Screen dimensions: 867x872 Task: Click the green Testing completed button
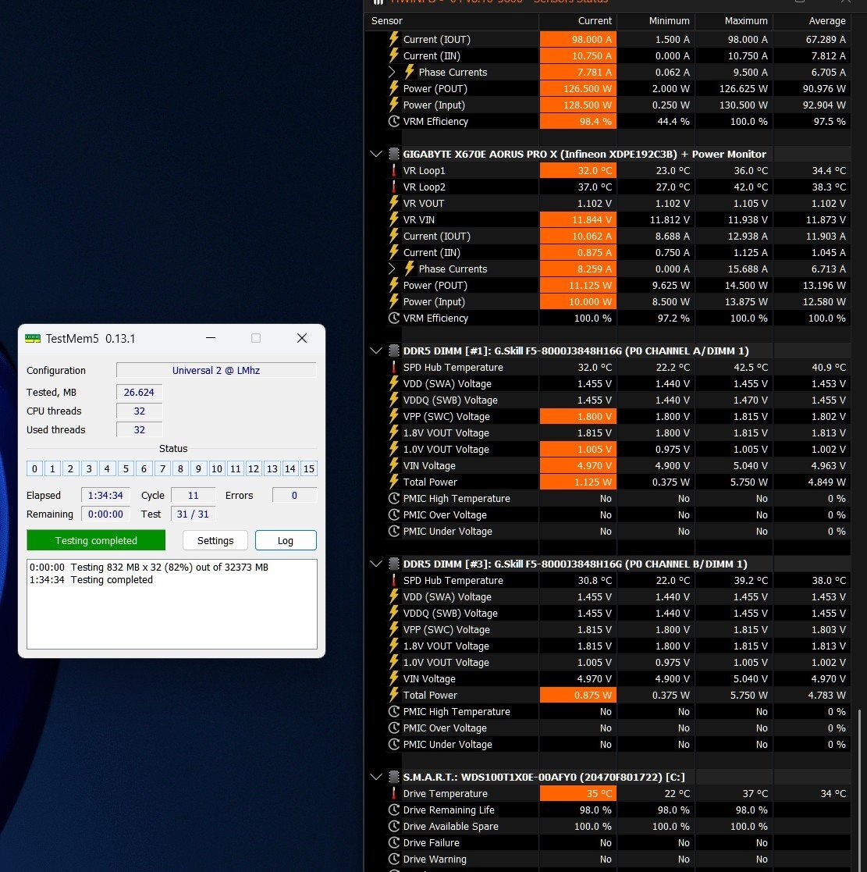(x=96, y=540)
